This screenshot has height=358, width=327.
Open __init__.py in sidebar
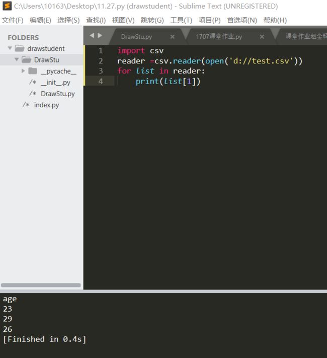point(55,83)
